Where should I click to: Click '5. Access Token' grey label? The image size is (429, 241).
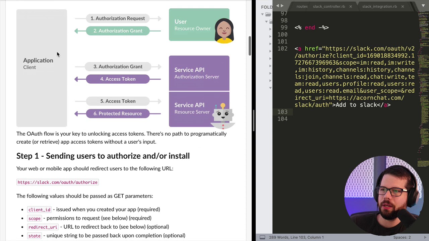118,101
